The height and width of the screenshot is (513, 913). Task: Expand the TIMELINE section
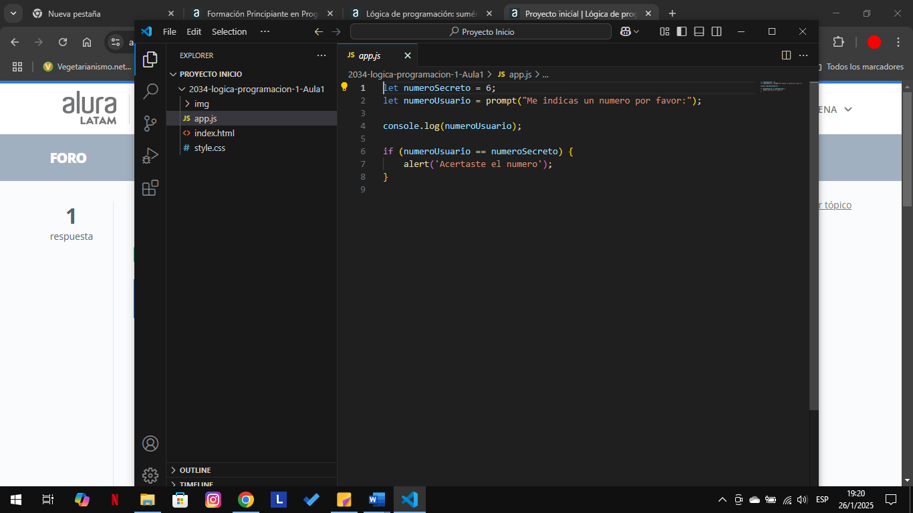pyautogui.click(x=196, y=484)
